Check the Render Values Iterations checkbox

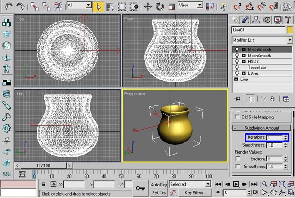(x=238, y=159)
